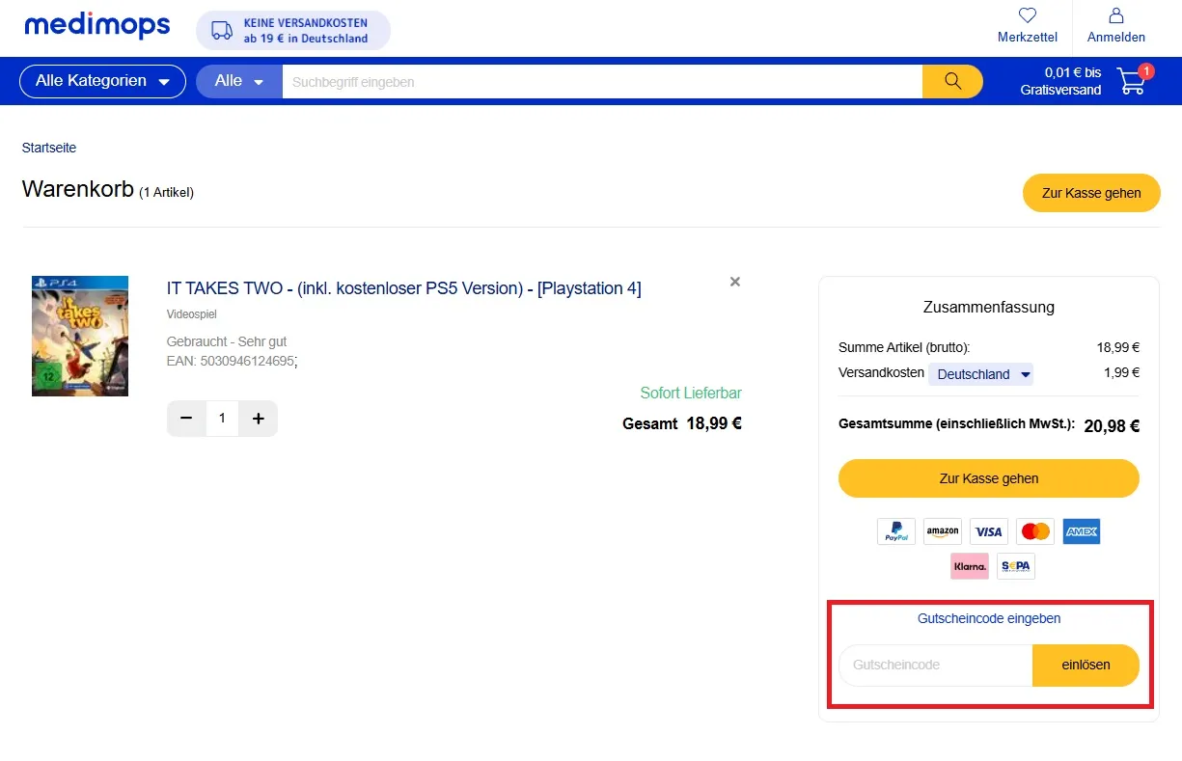Open the Deutschland shipping country dropdown

pos(980,373)
